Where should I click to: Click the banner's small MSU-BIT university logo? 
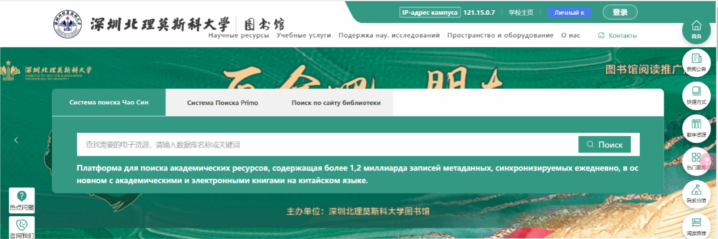[x=47, y=71]
